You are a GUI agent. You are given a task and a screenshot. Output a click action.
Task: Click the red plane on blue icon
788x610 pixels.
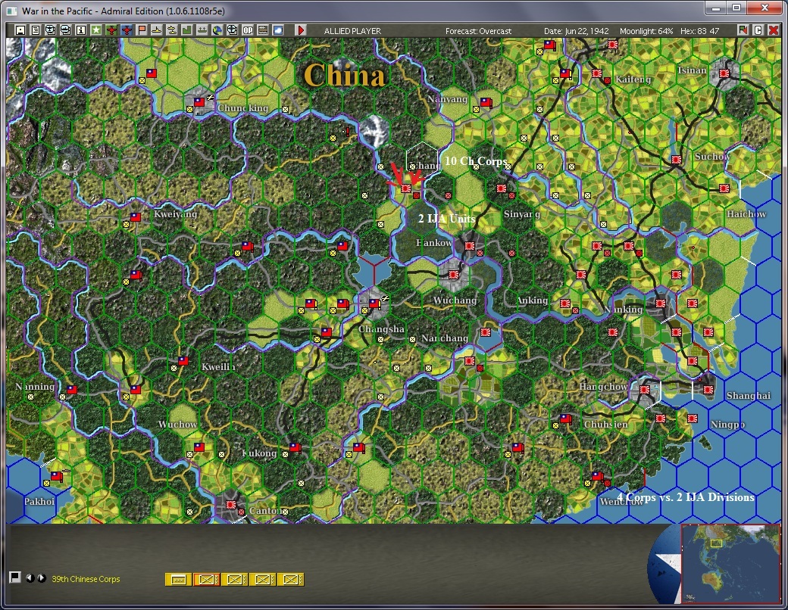[126, 30]
